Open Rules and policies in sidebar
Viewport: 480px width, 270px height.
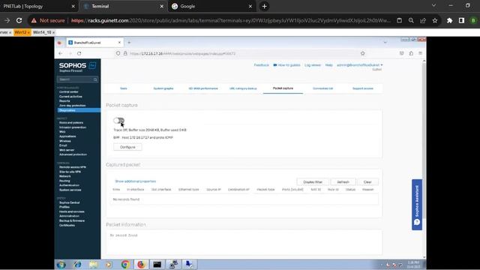71,122
